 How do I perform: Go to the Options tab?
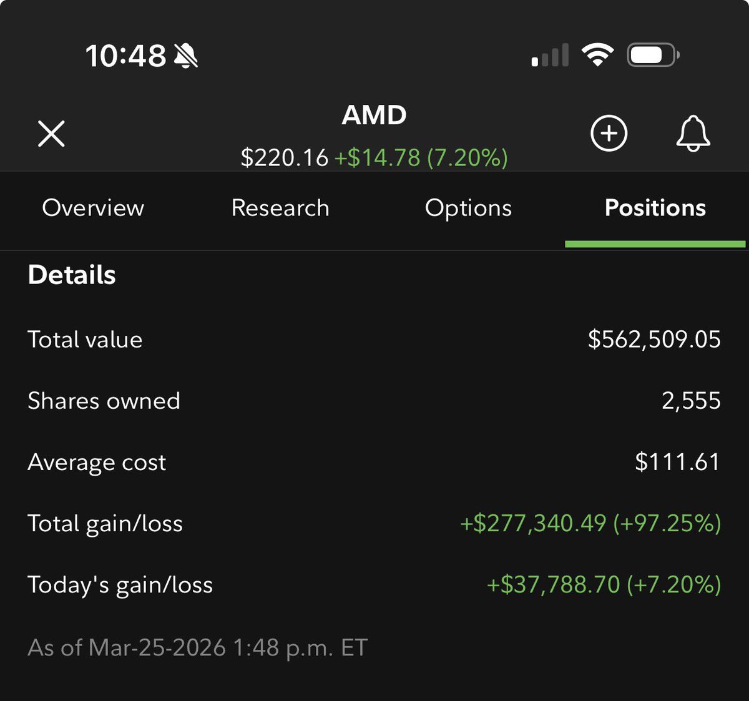(x=468, y=208)
